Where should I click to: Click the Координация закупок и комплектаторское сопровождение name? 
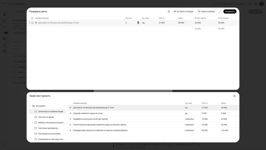(x=100, y=130)
